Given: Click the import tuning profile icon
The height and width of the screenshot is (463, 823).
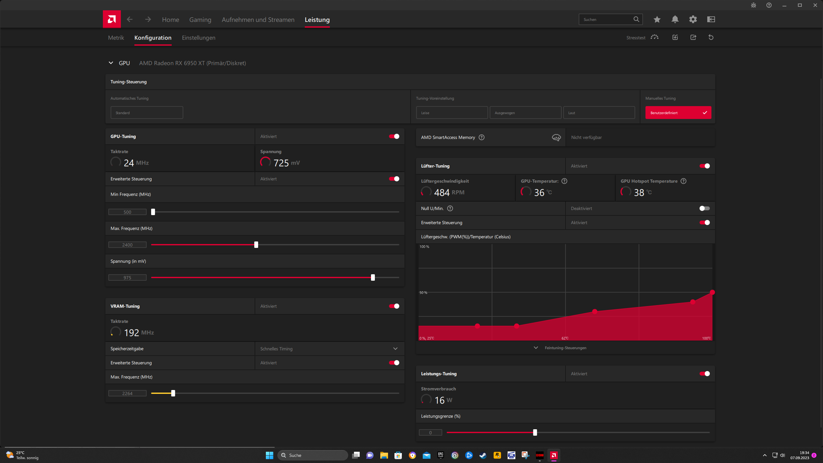Looking at the screenshot, I should tap(675, 37).
